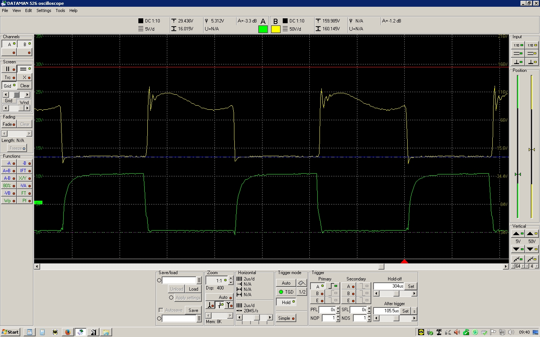Click the Load button
540x337 pixels.
coord(193,289)
